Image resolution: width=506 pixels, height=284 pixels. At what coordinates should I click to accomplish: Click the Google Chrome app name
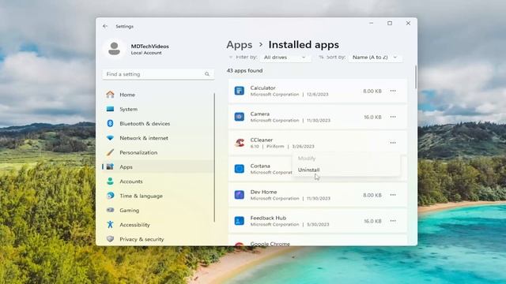[270, 244]
